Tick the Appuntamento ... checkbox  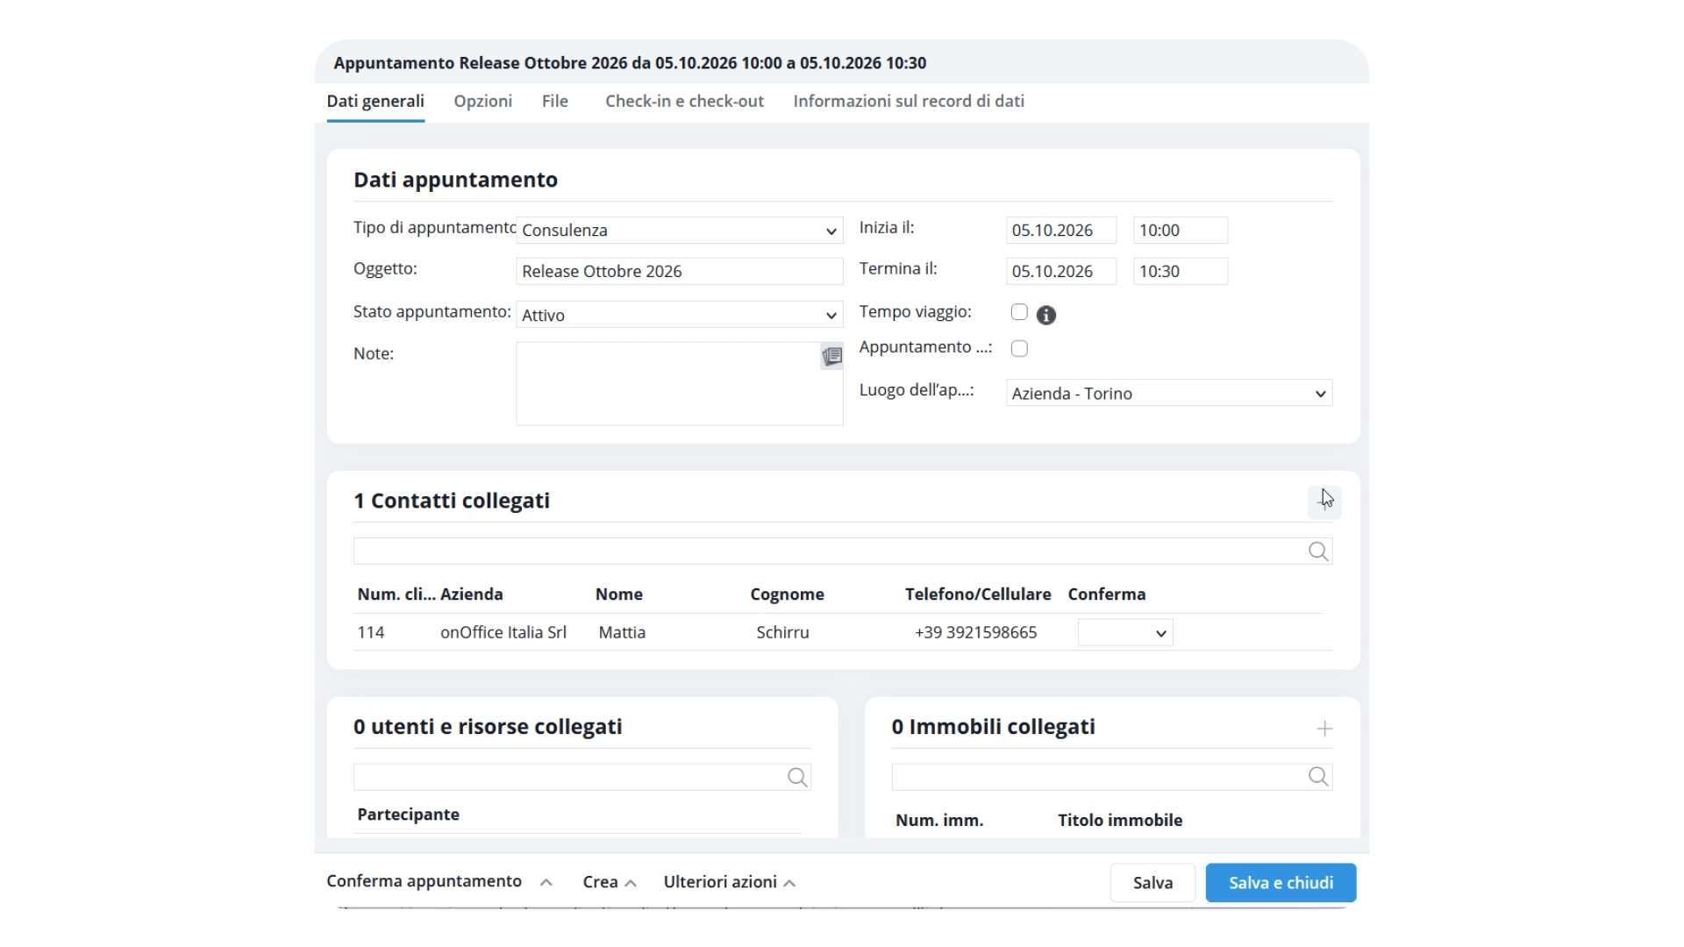(1019, 348)
